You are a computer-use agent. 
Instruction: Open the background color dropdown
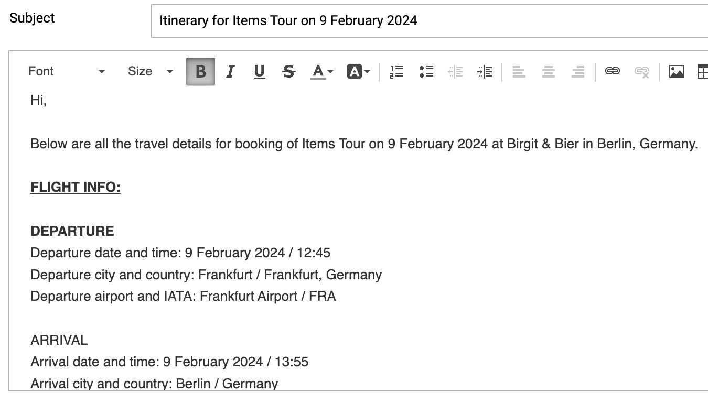click(x=359, y=71)
